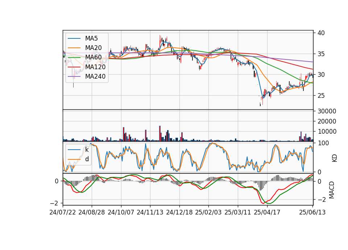Click the volume axis value 30000
This screenshot has height=250, width=348.
pos(327,111)
